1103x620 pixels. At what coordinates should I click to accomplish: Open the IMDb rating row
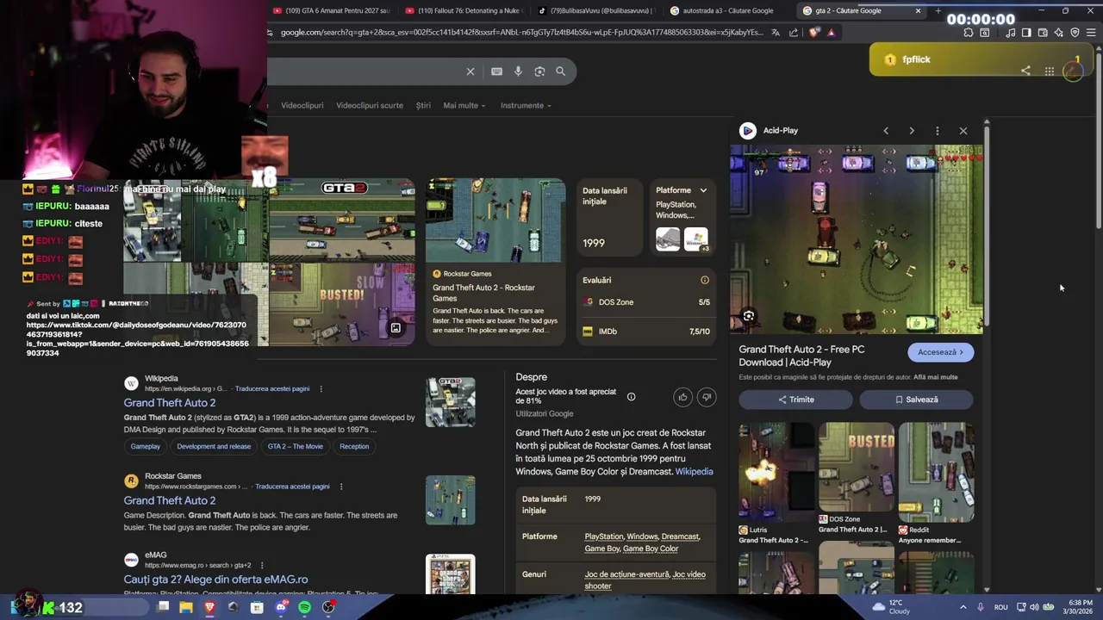click(x=646, y=332)
